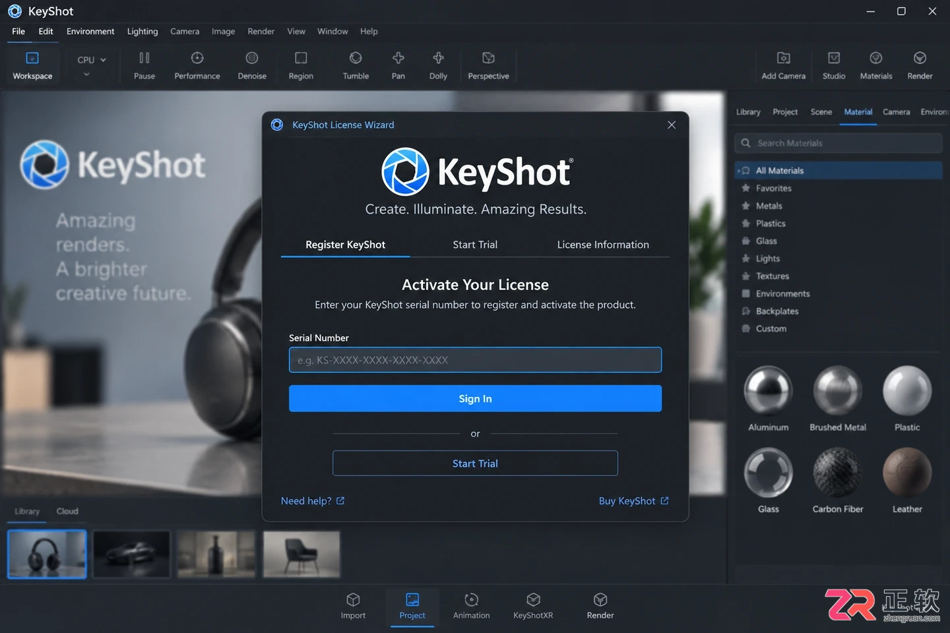Click the Search Materials field
950x633 pixels.
pos(838,143)
